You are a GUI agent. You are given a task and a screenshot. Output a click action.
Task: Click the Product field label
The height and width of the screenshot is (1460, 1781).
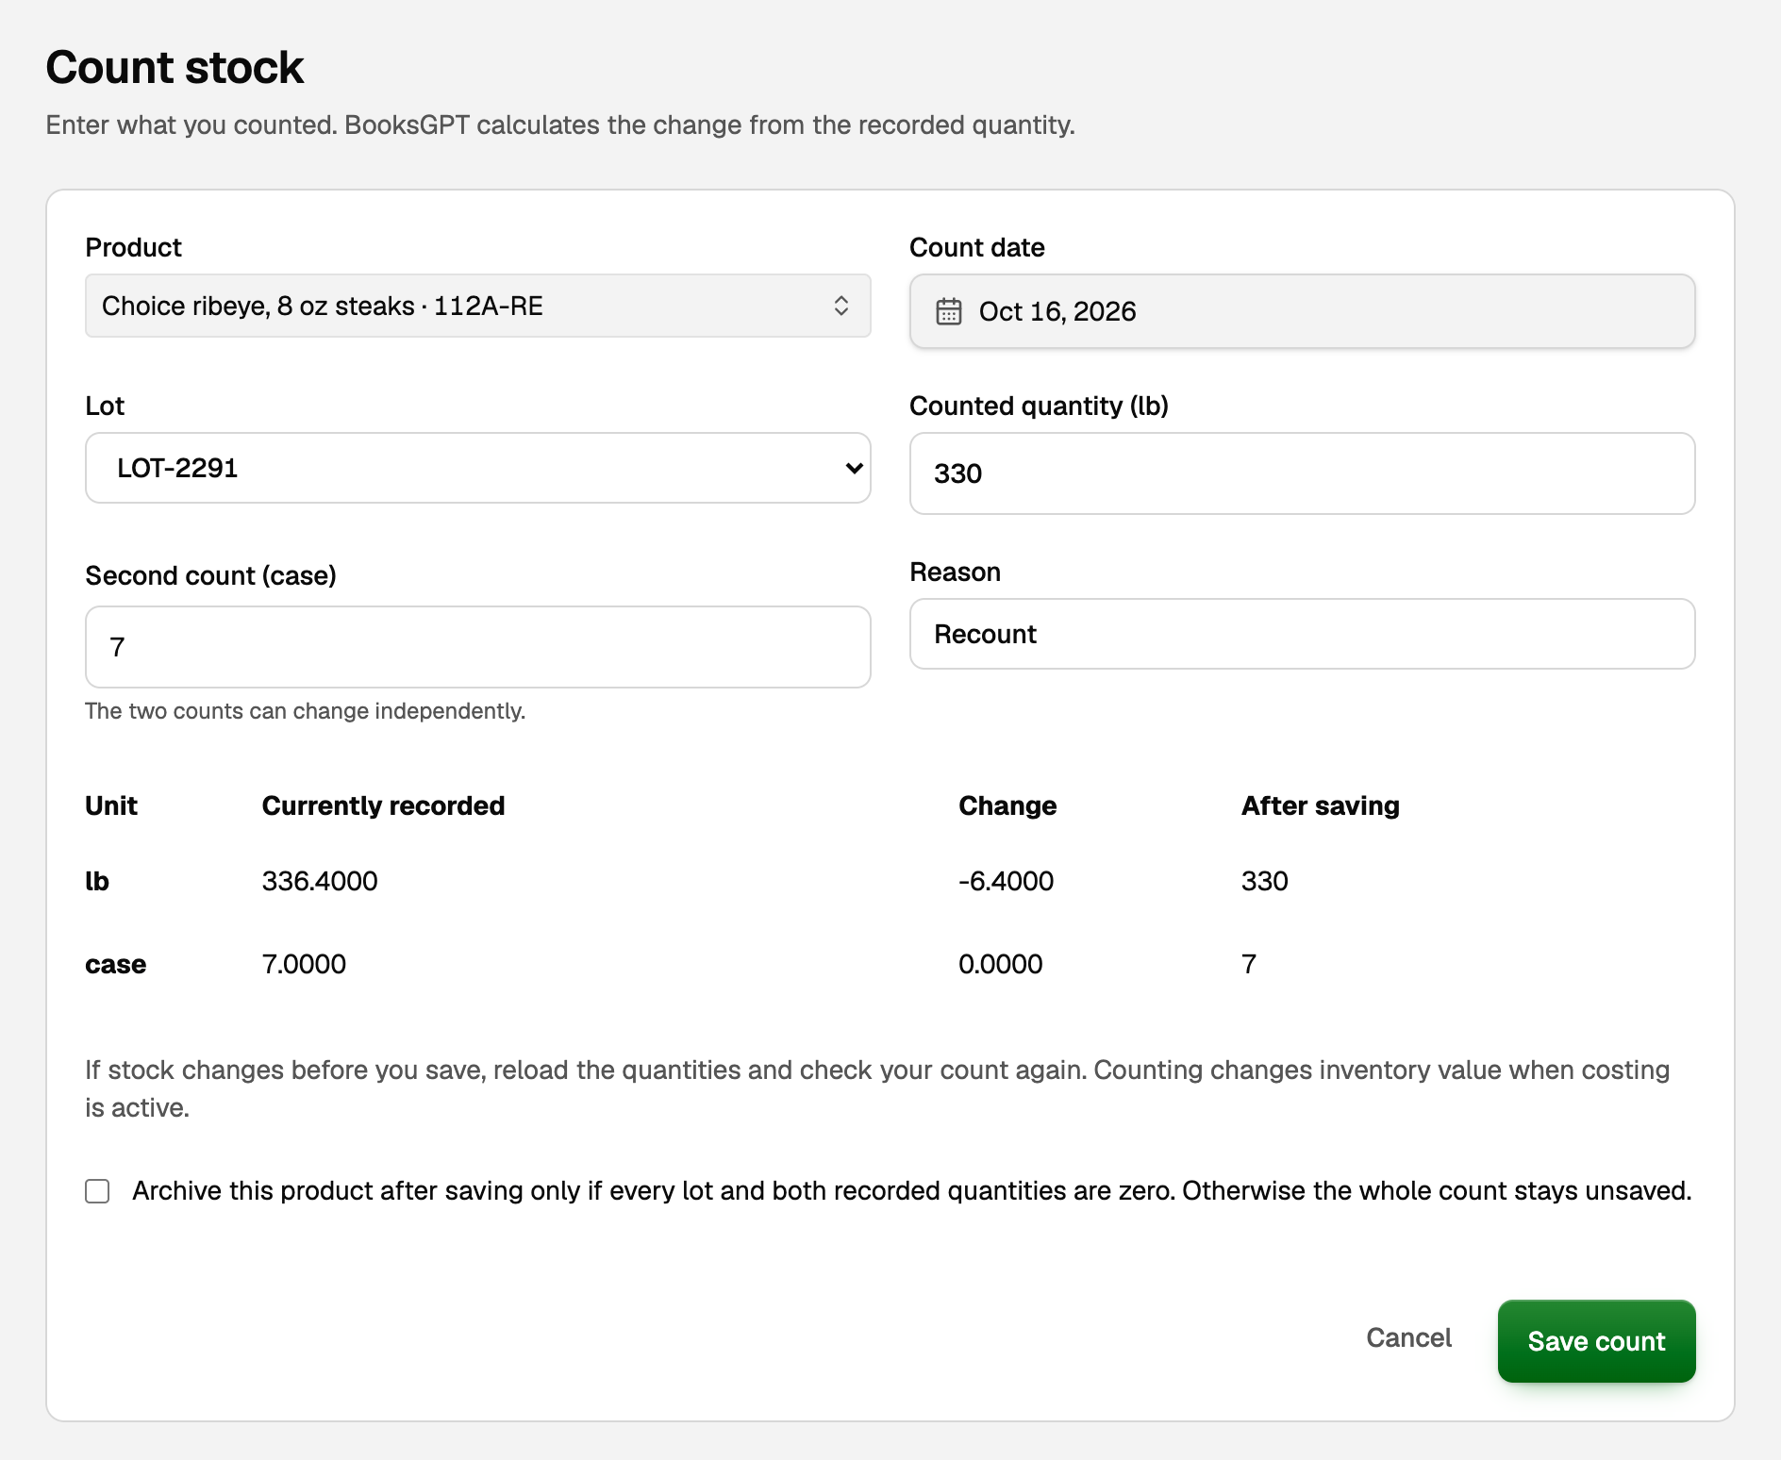pyautogui.click(x=133, y=247)
